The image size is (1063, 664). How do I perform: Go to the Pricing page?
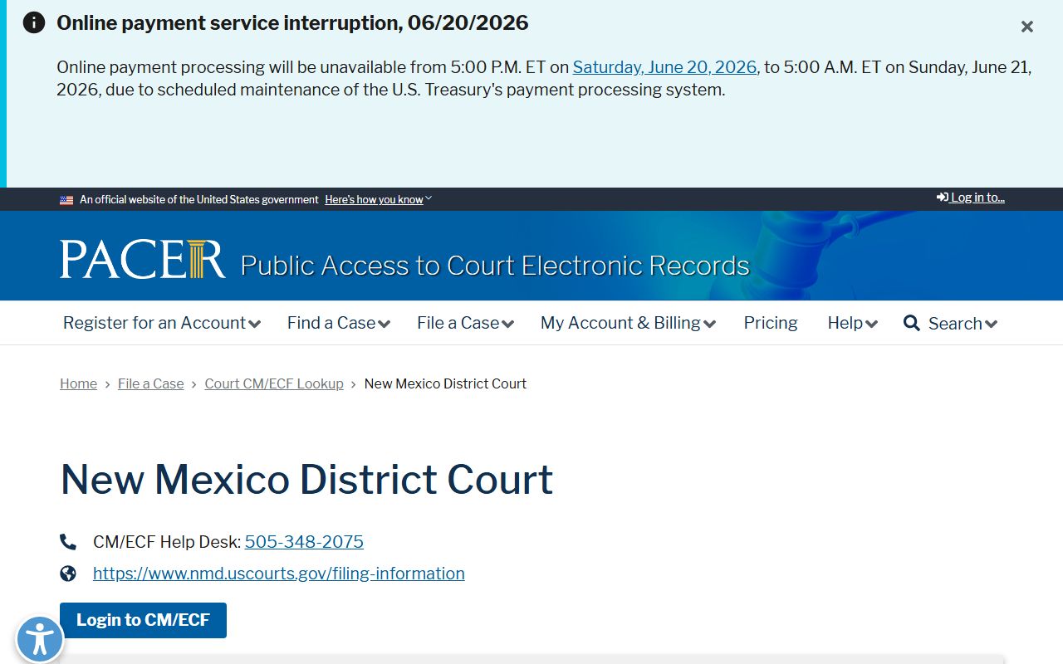771,323
